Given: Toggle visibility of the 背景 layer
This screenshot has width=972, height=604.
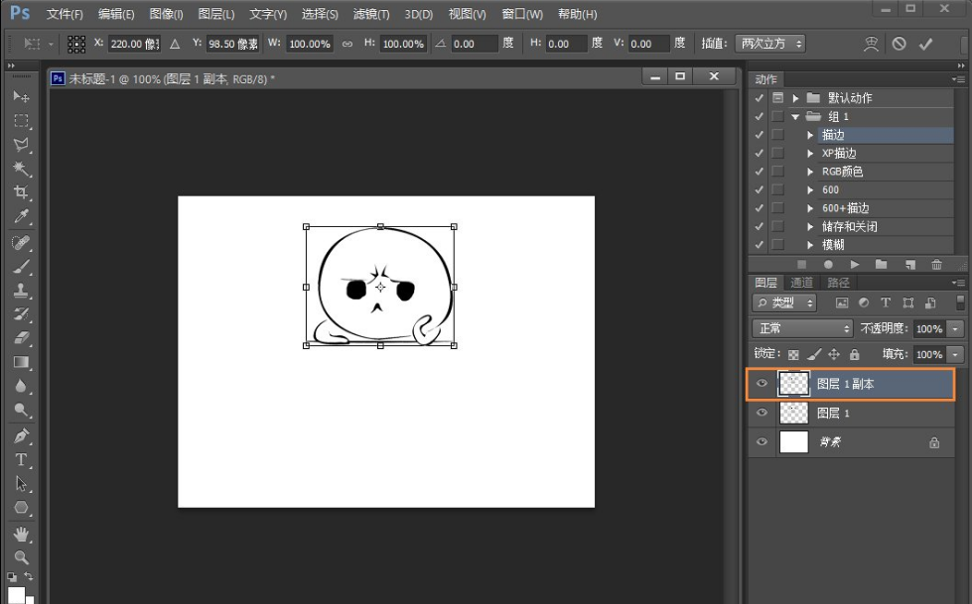Looking at the screenshot, I should click(762, 442).
